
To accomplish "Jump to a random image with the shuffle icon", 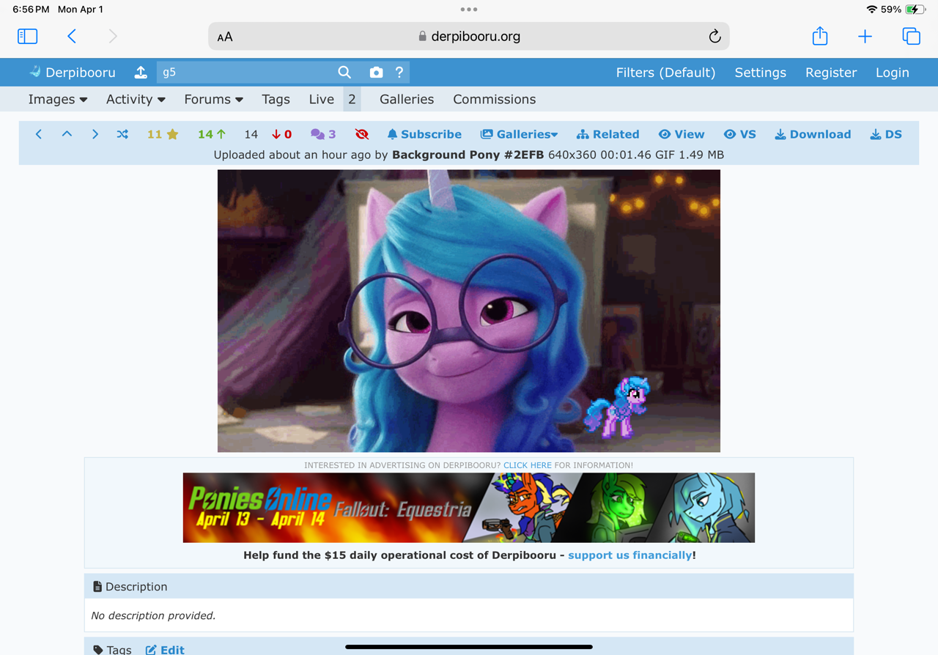I will (x=122, y=134).
